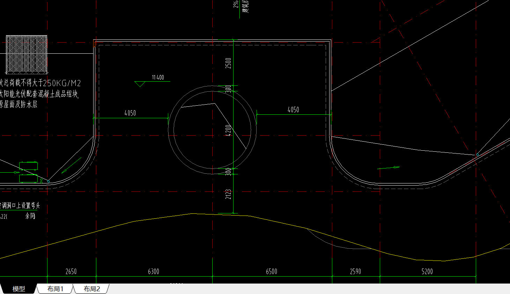Screen dimensions: 510x294
Task: Open the 布局2 layout tab
Action: coord(92,289)
